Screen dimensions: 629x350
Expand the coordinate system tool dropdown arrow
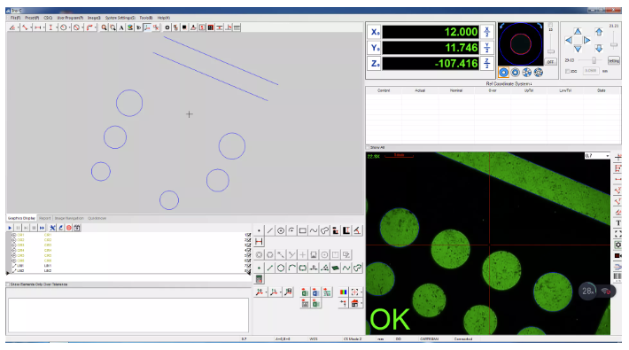266,292
